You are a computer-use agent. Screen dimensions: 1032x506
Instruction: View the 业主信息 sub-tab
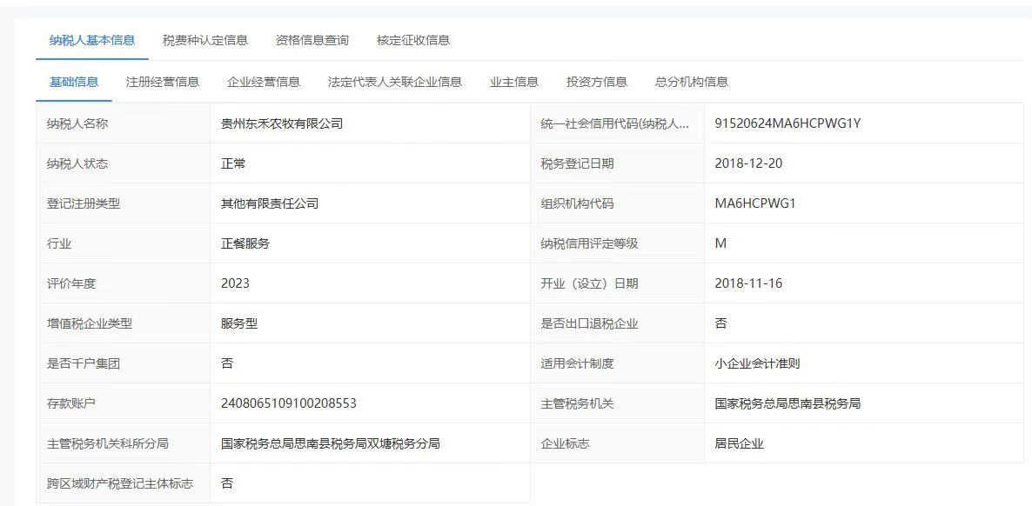514,82
